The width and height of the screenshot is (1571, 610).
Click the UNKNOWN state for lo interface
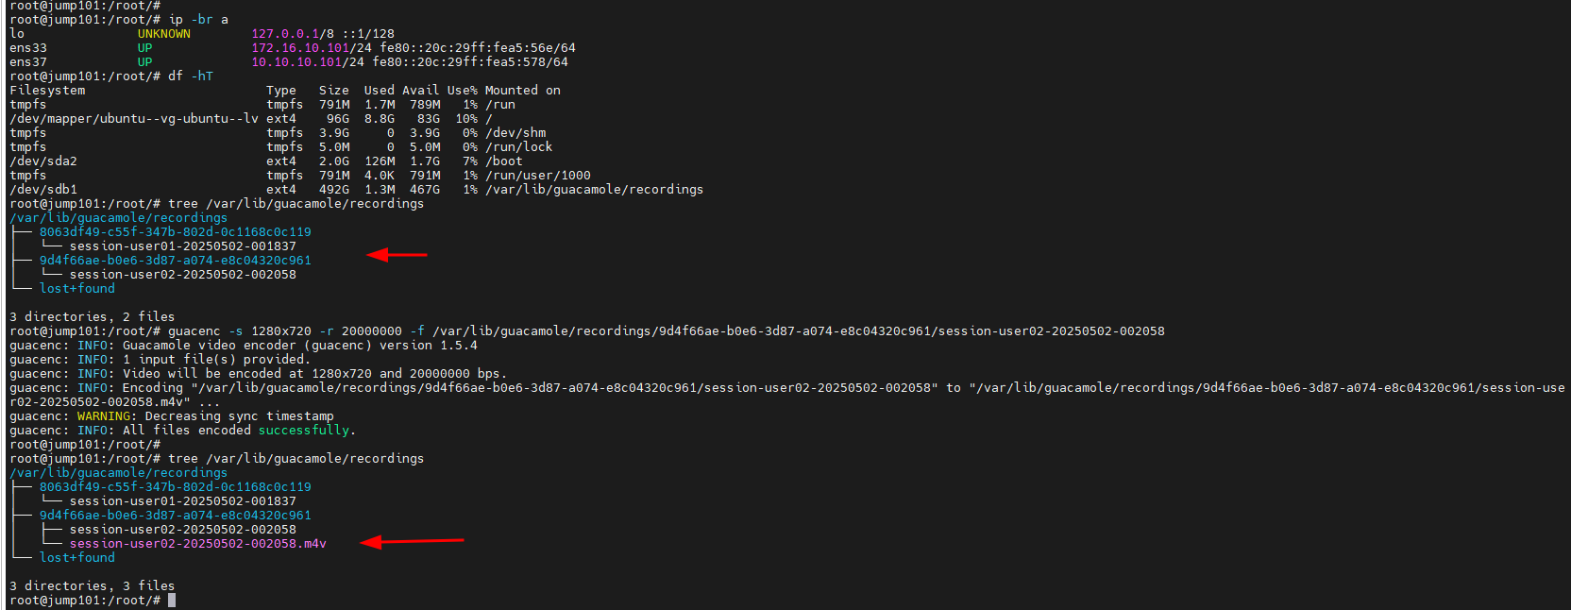point(164,34)
